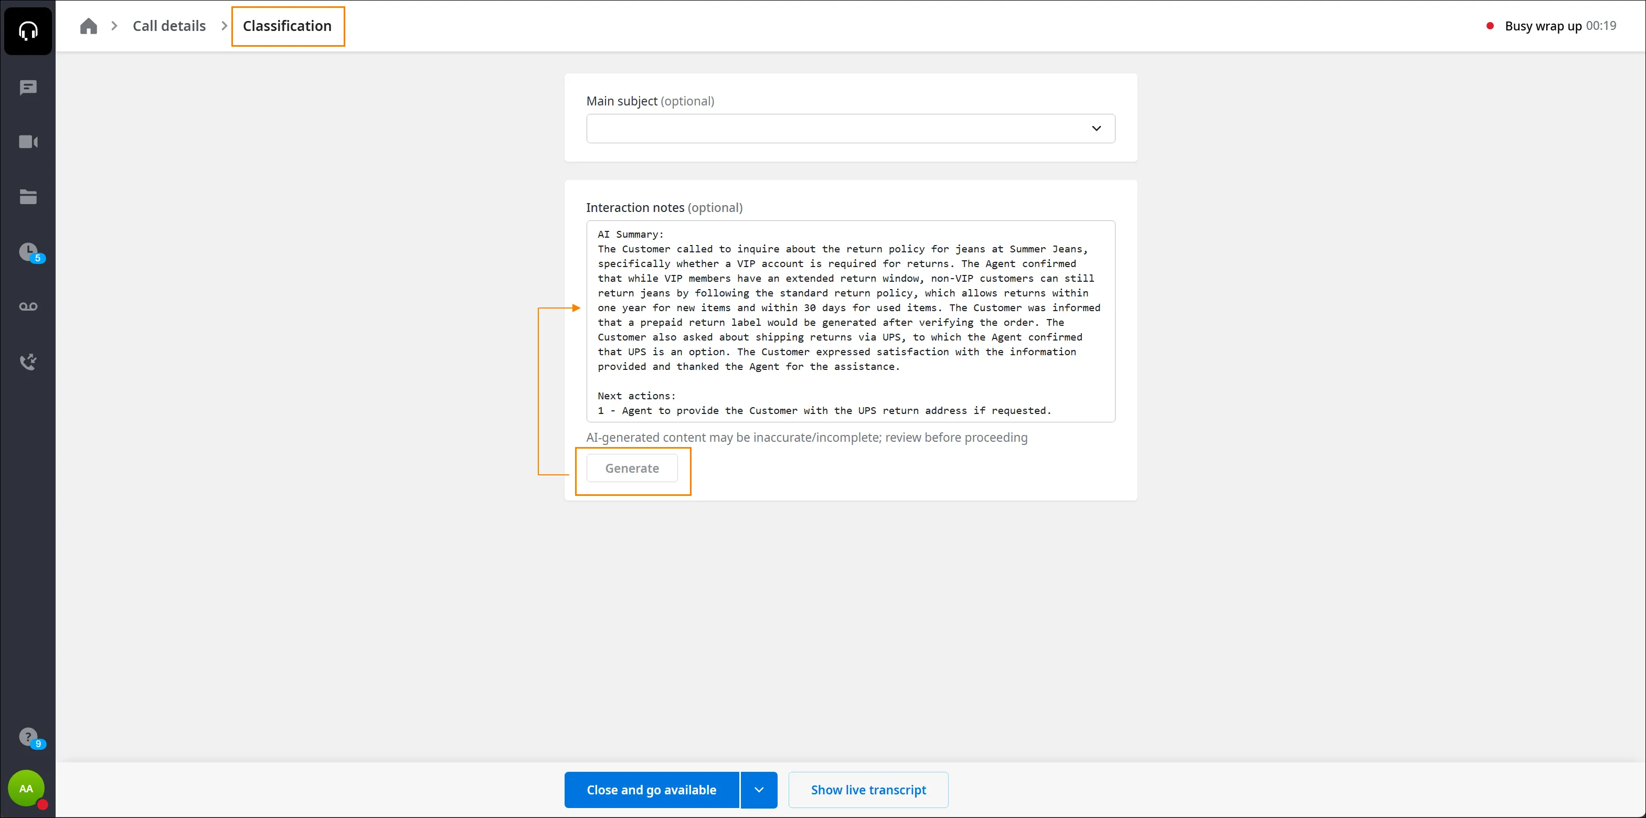
Task: Expand the arrow beside Close and go available
Action: [759, 790]
